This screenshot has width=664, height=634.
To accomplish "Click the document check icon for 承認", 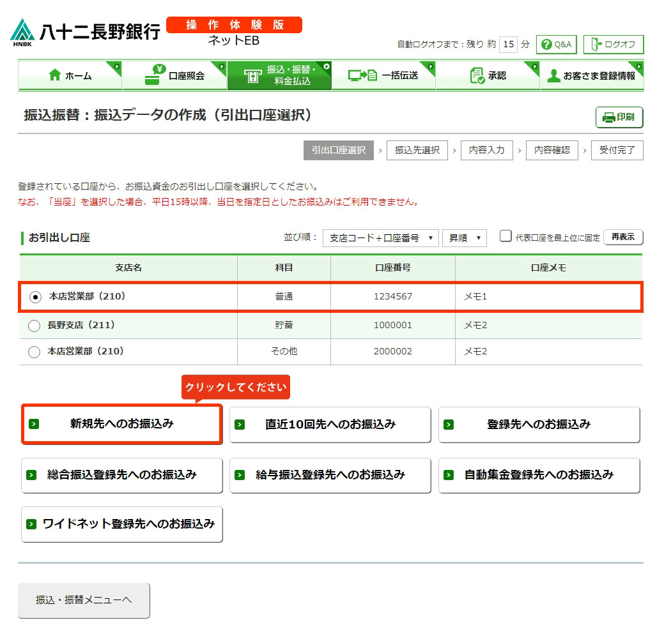I will tap(477, 75).
